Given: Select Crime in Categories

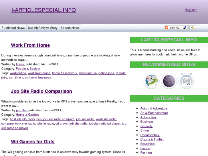Looking at the screenshot, I should click(x=144, y=131).
